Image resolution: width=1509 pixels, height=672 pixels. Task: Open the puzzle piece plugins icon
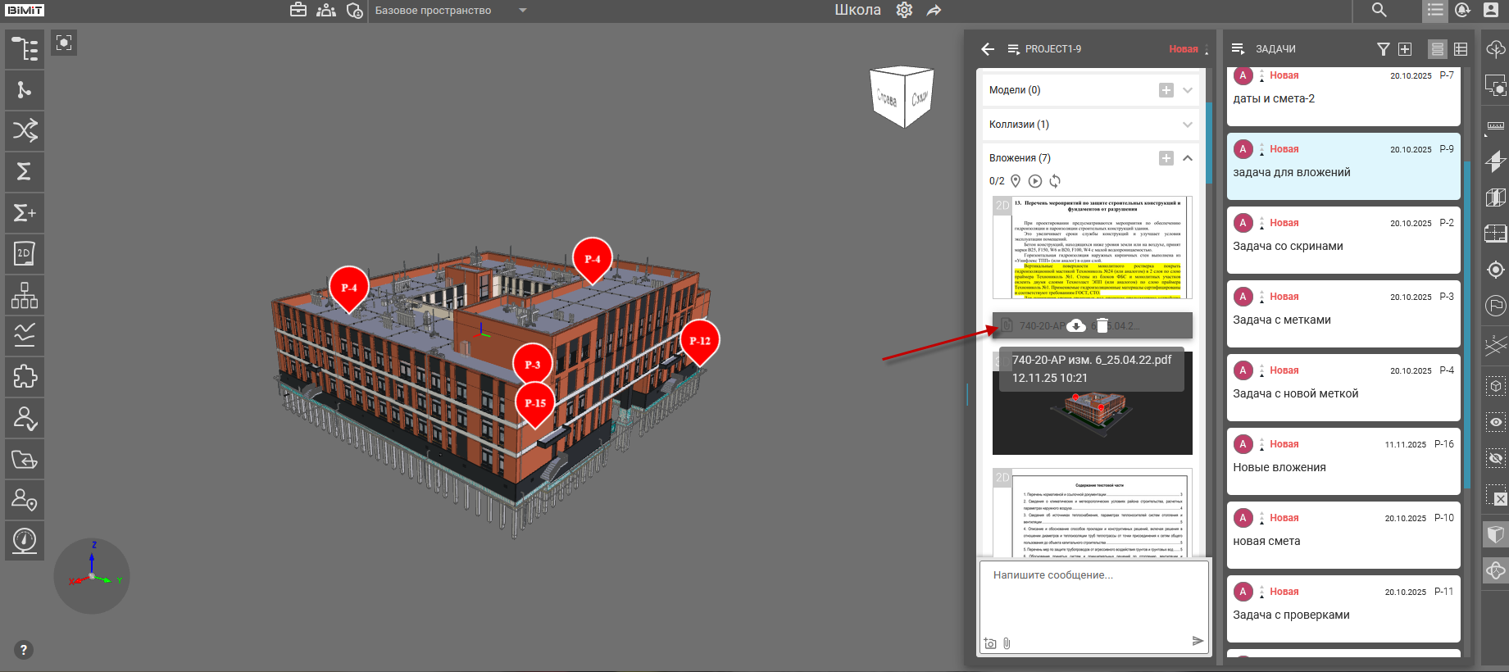(x=24, y=377)
